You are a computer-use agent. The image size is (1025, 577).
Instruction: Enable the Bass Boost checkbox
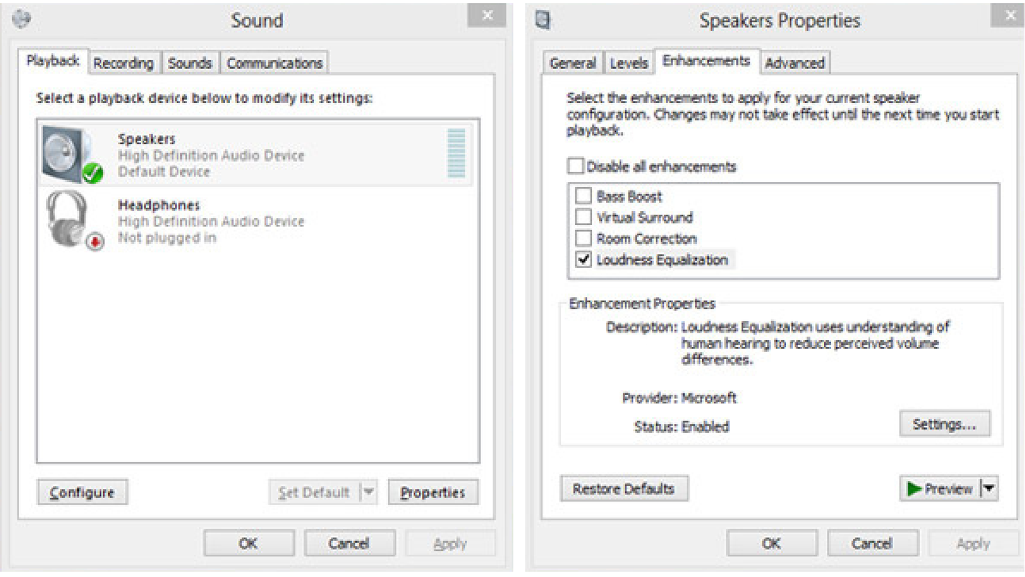[x=584, y=196]
